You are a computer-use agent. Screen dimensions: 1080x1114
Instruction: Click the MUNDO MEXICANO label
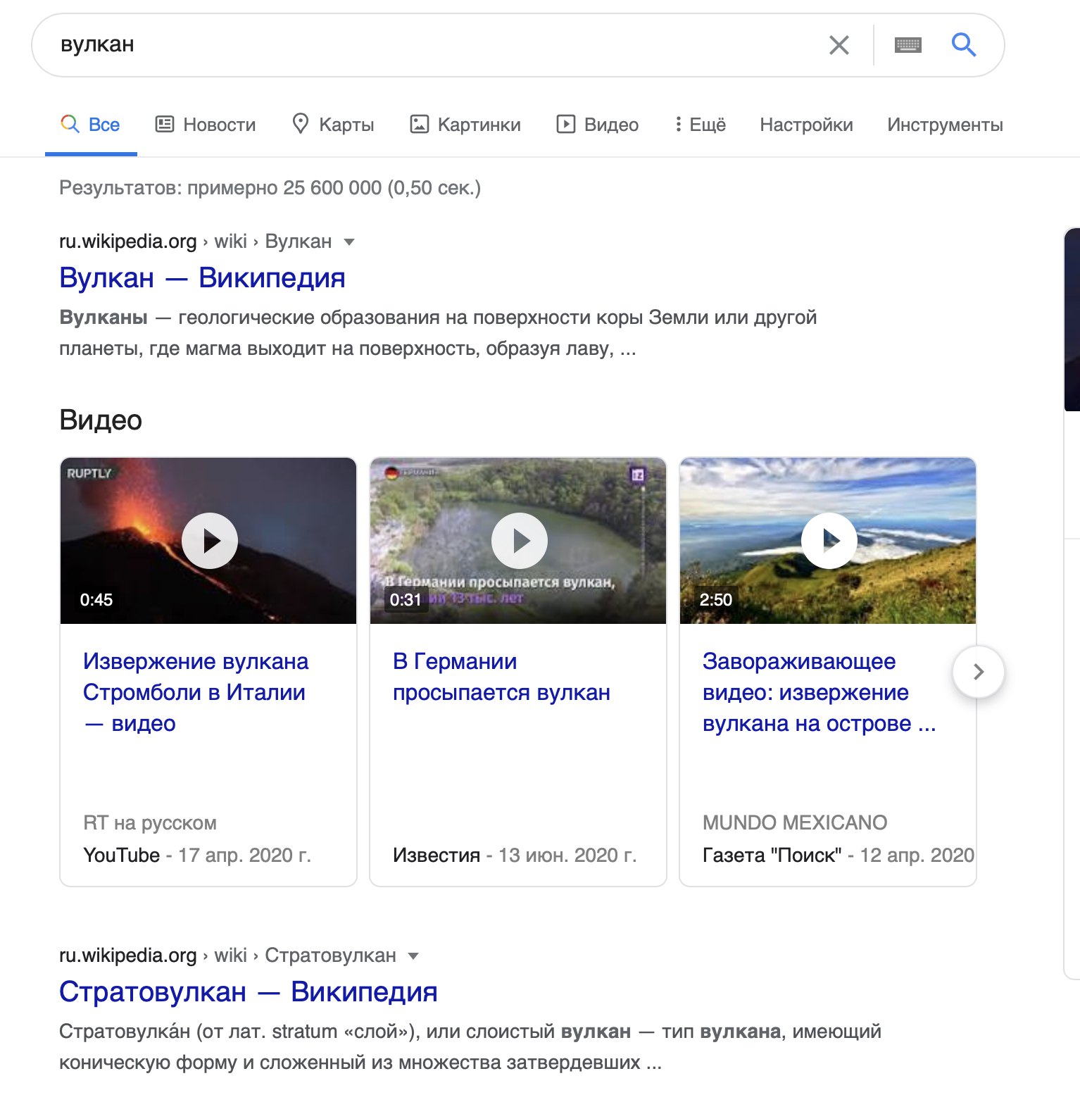tap(795, 823)
